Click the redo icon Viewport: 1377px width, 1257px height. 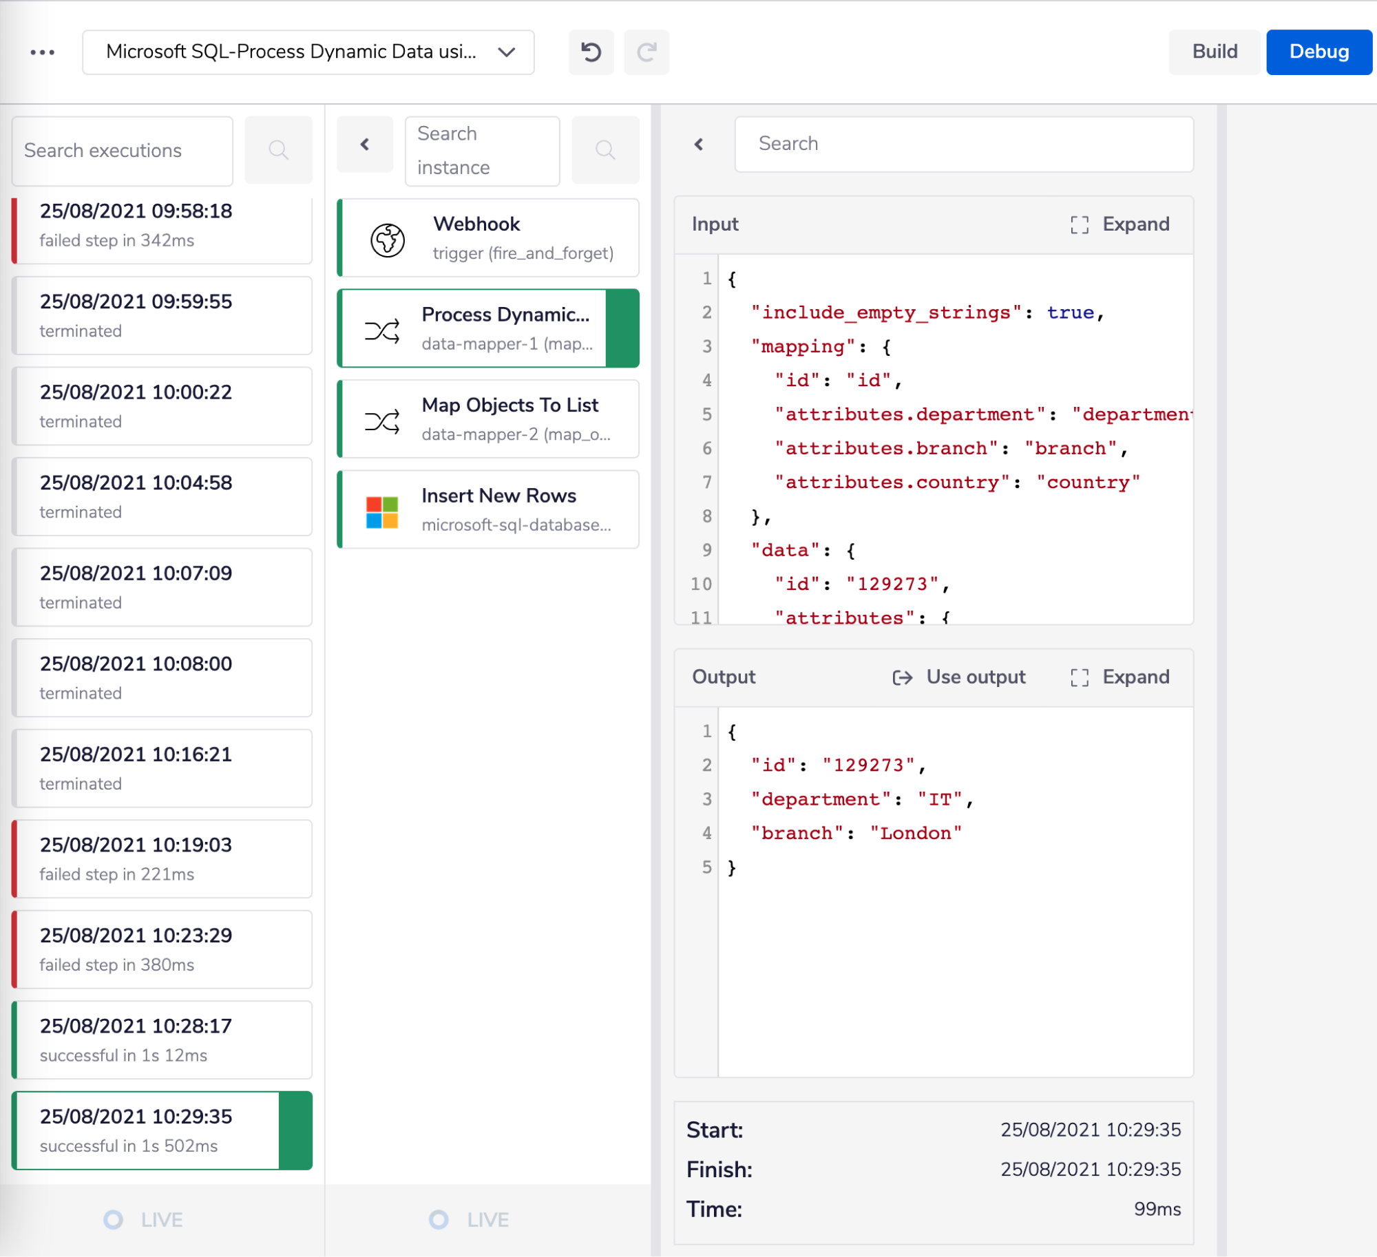(x=646, y=52)
